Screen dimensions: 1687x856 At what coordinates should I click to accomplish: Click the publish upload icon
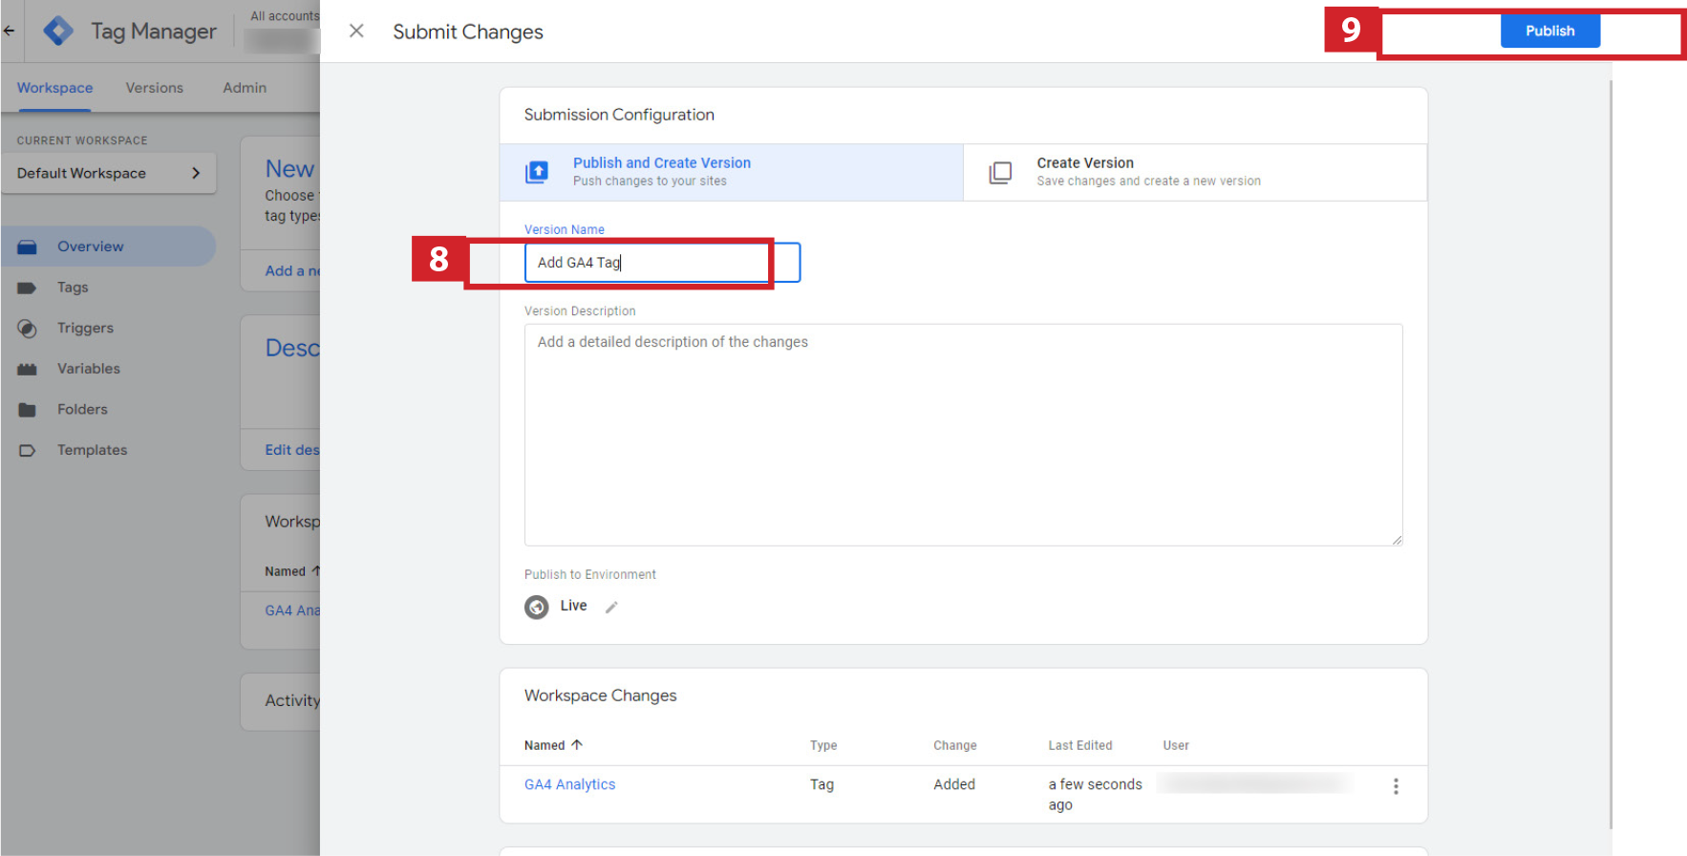pos(537,172)
